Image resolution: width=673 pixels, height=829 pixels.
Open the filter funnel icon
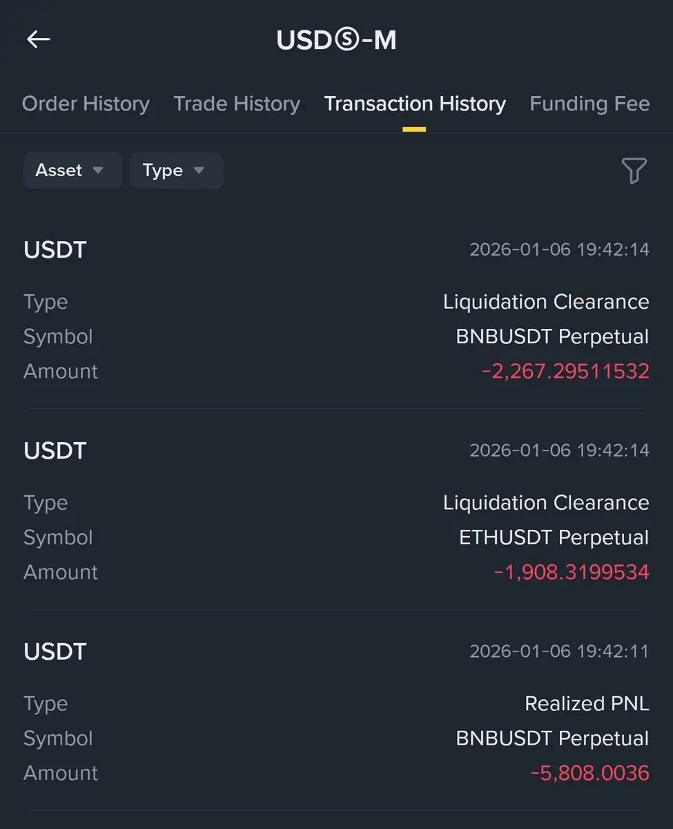tap(634, 171)
